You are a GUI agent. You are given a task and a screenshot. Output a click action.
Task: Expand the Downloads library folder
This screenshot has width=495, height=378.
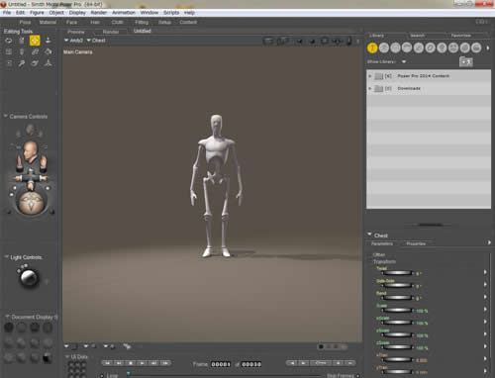[x=370, y=88]
